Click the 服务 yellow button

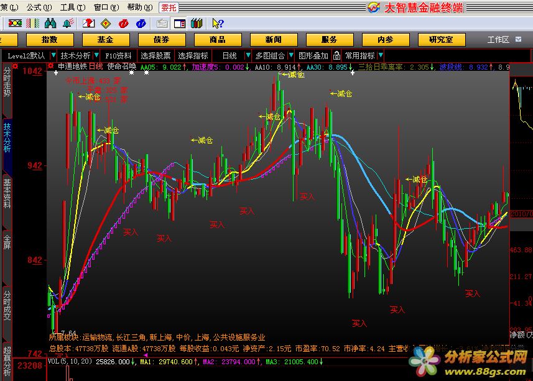[330, 40]
